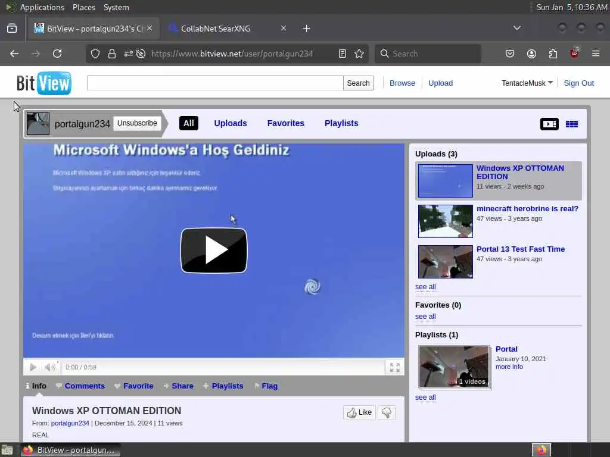Open the Firefox account icon
The image size is (610, 457).
coord(531,54)
